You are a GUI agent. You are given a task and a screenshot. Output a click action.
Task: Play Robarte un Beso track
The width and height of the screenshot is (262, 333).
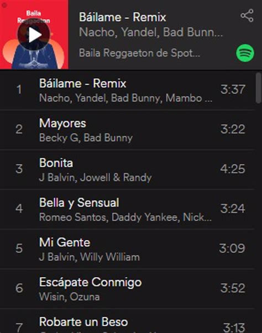(128, 321)
